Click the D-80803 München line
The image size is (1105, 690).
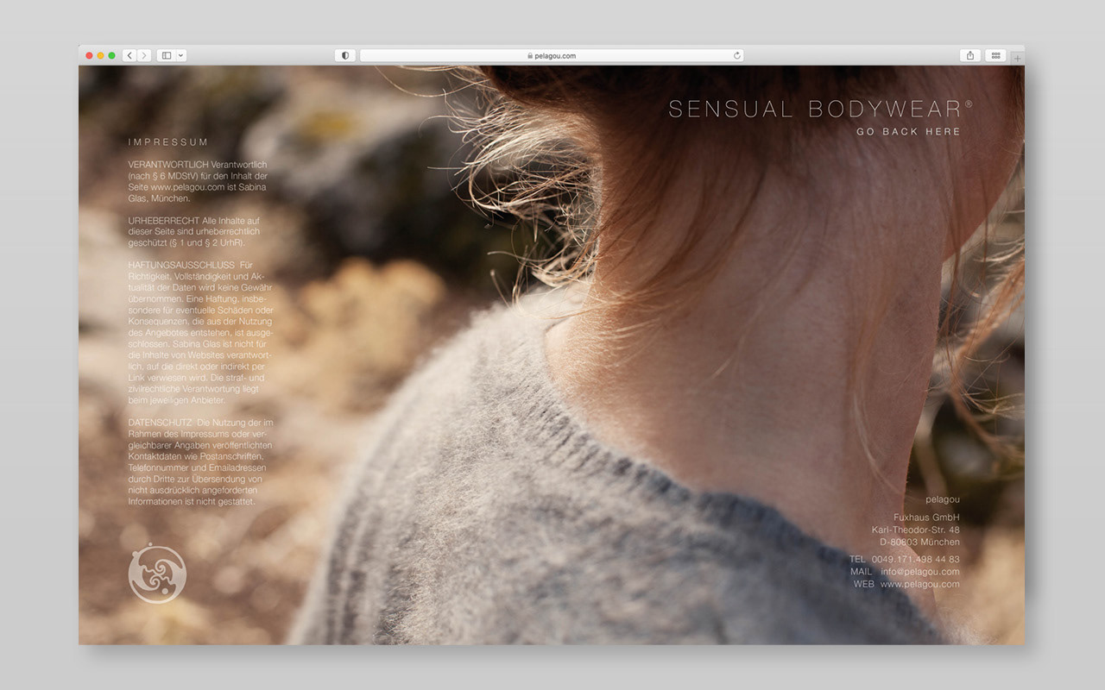point(919,542)
